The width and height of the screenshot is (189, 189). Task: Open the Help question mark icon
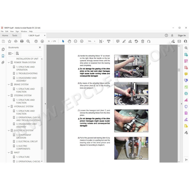tap(166, 35)
